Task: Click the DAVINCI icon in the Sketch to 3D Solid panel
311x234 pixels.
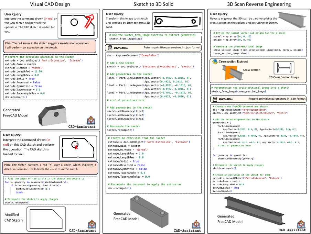Action: pos(110,47)
